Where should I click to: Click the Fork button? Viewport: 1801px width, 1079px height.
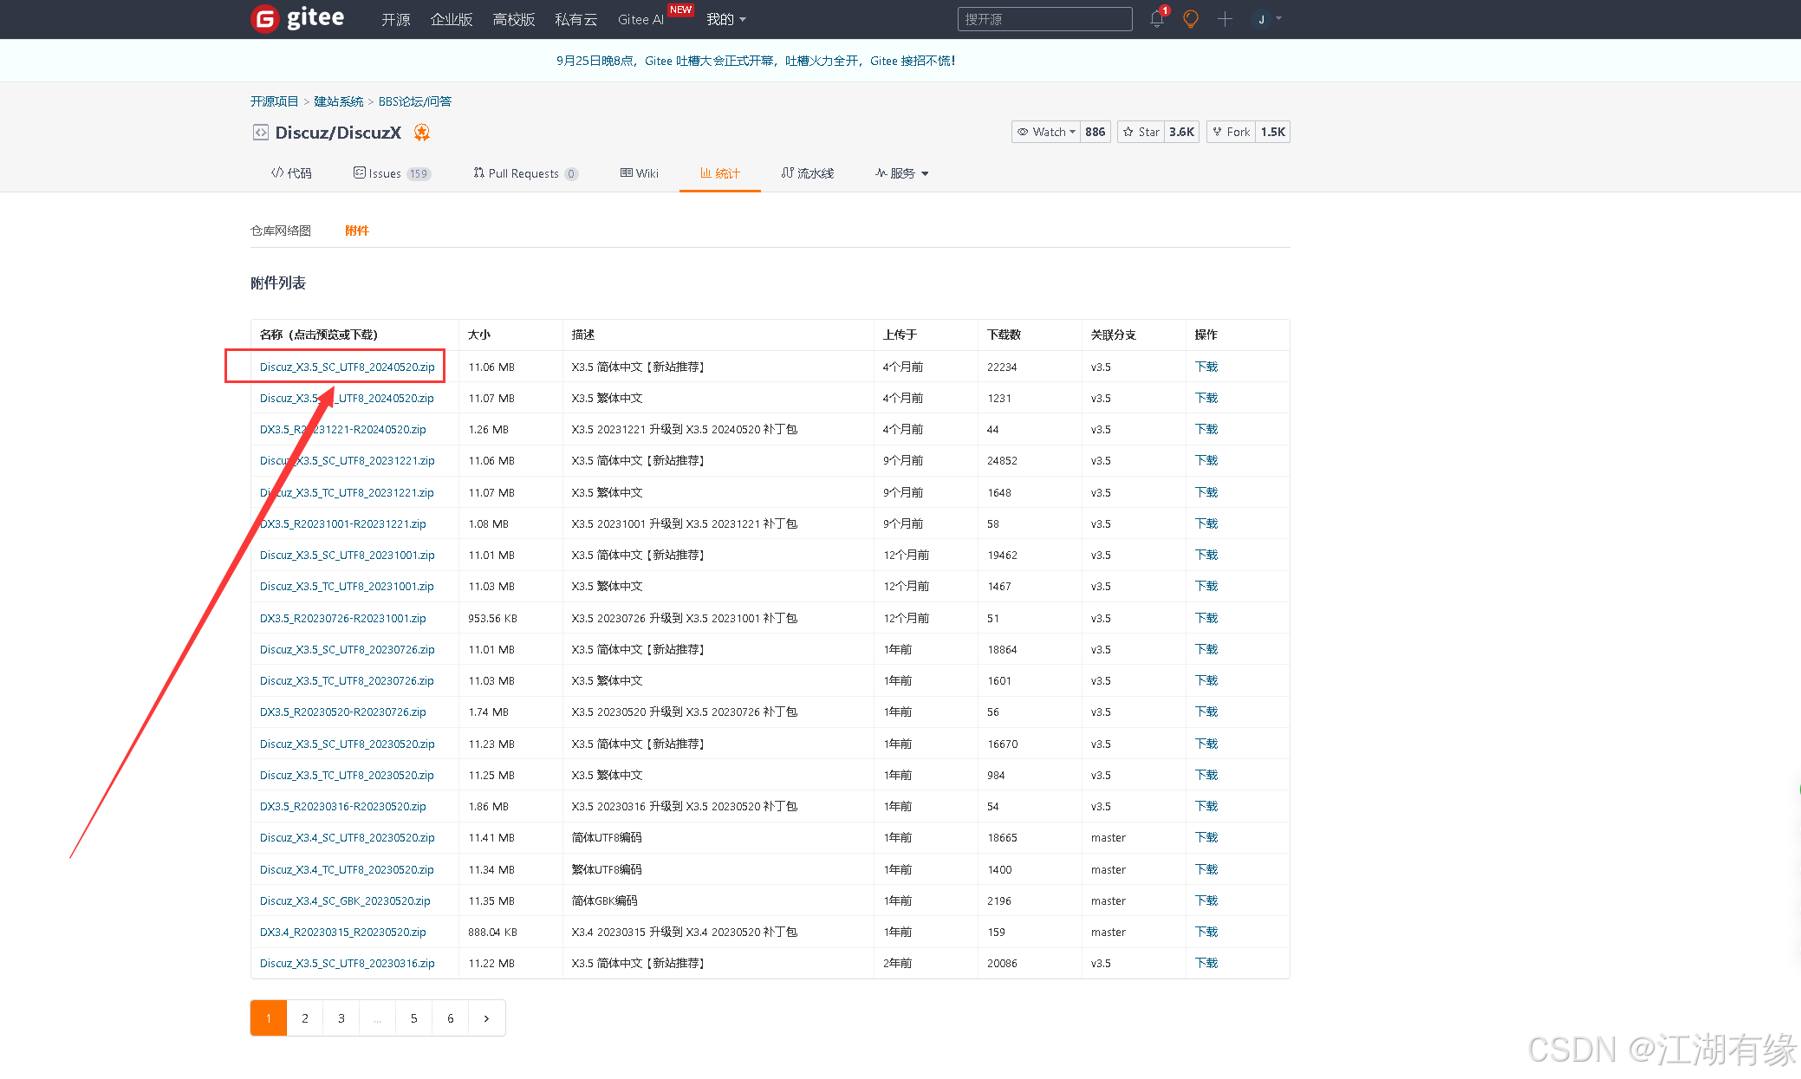(1232, 132)
